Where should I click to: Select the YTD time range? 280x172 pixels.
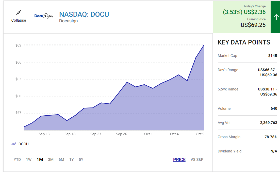pos(17,160)
